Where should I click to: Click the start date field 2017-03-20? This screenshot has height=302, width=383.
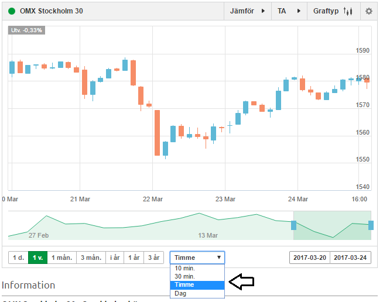(x=310, y=258)
